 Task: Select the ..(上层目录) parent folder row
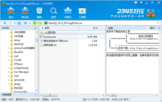pos(72,33)
